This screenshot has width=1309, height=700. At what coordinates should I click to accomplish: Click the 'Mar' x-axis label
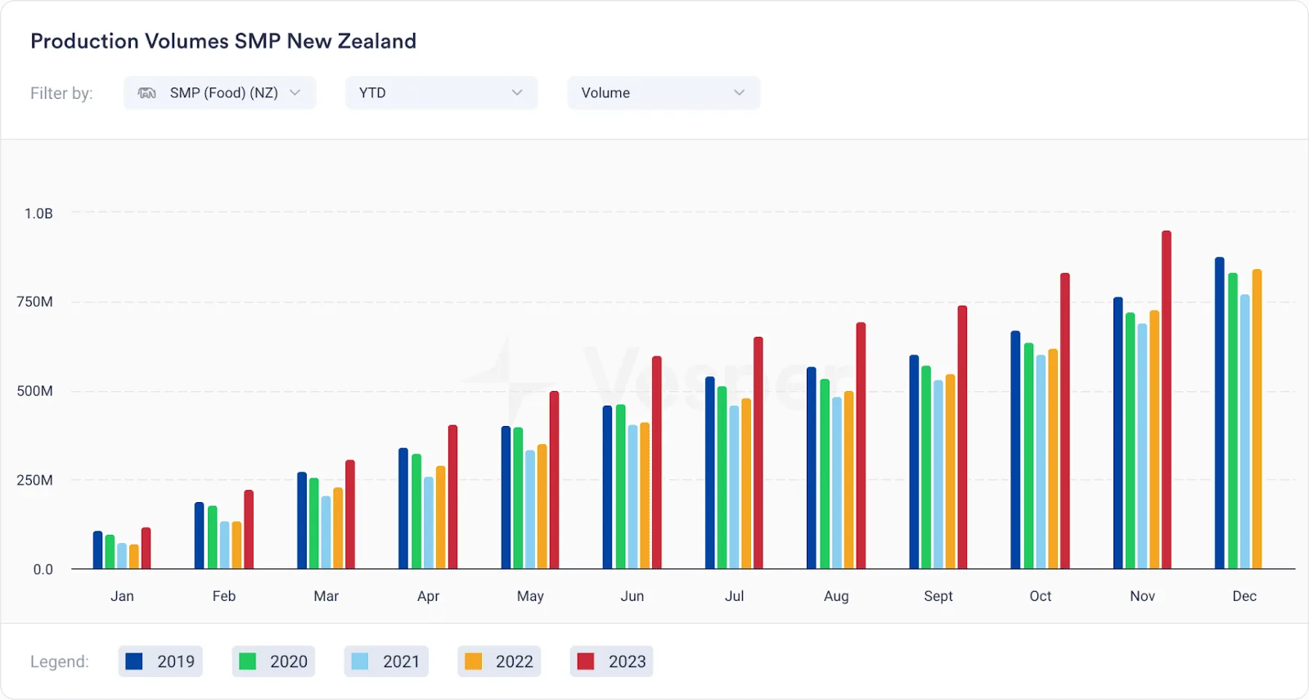tap(326, 596)
